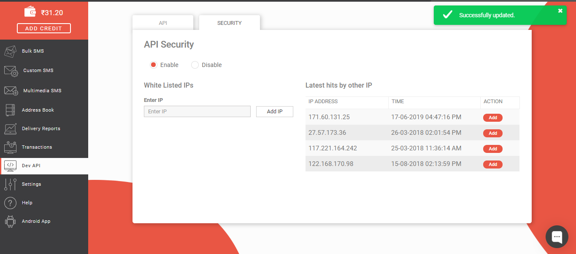Click timestamp 15-08-2018 02:13:59 PM
The image size is (576, 254).
(426, 164)
